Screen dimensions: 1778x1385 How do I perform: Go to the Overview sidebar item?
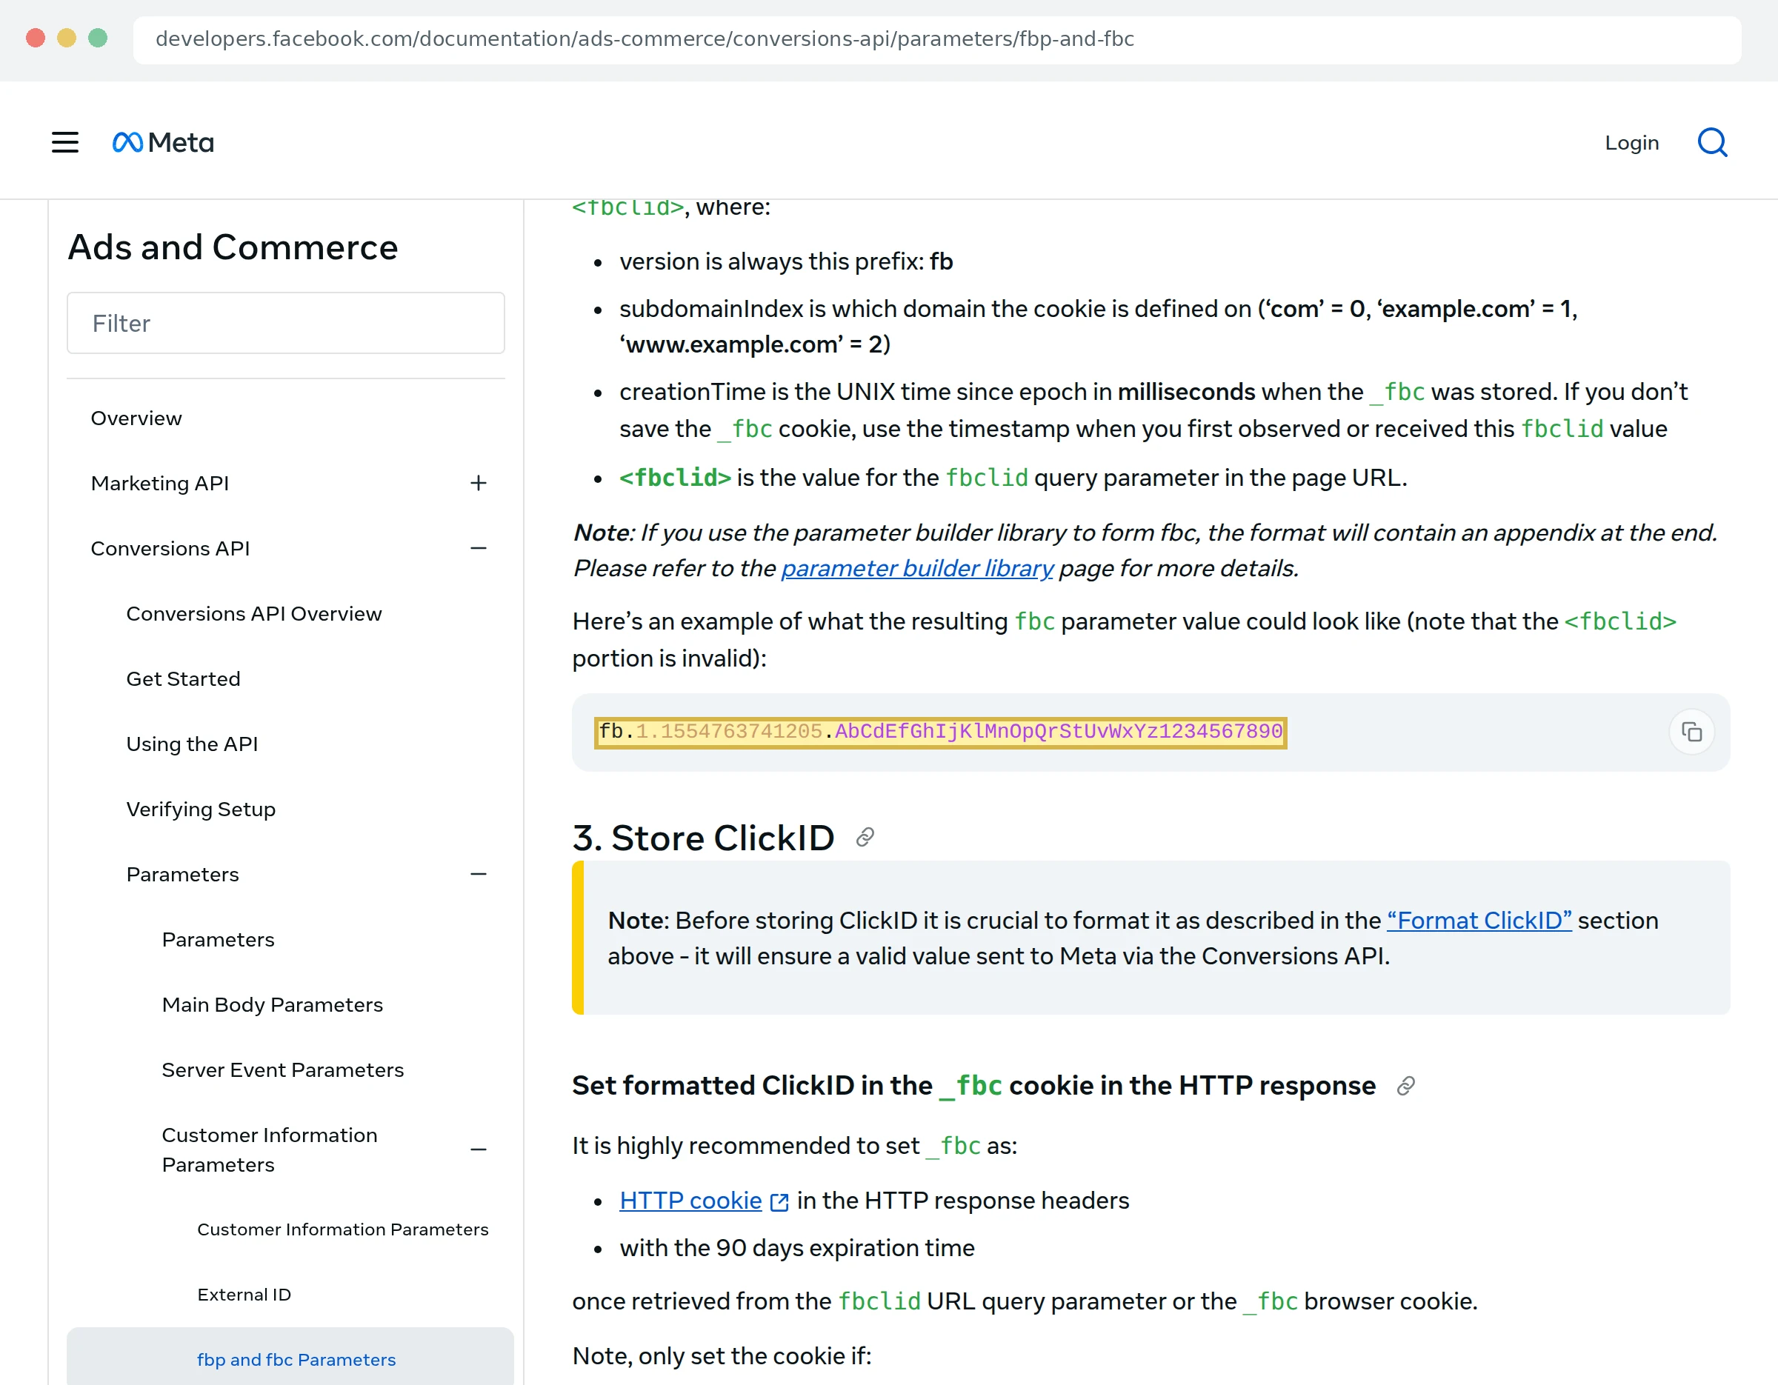coord(136,418)
